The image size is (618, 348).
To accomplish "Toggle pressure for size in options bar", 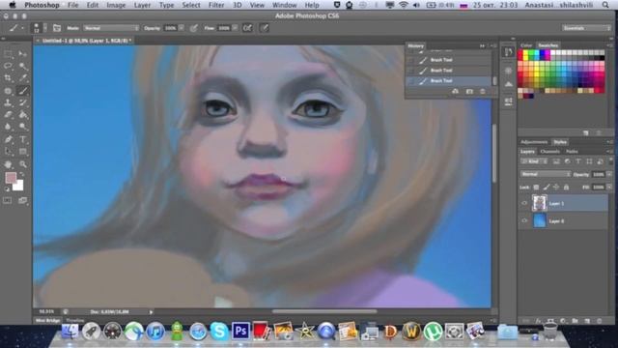I will pos(265,28).
